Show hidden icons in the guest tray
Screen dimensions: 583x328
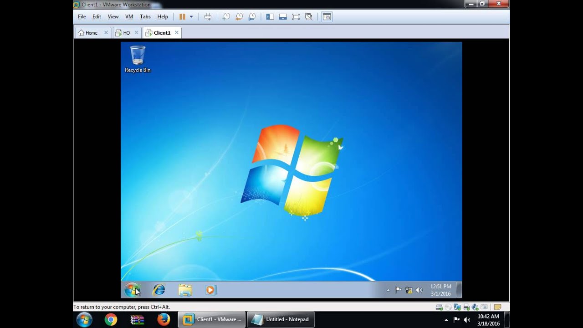click(388, 290)
